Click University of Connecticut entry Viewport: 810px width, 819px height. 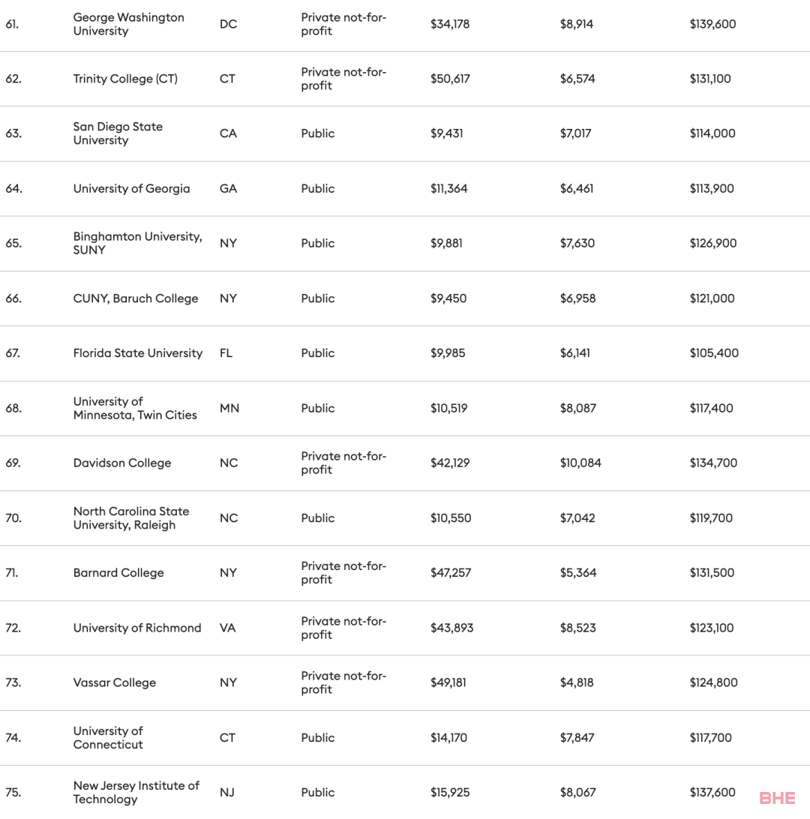point(108,737)
